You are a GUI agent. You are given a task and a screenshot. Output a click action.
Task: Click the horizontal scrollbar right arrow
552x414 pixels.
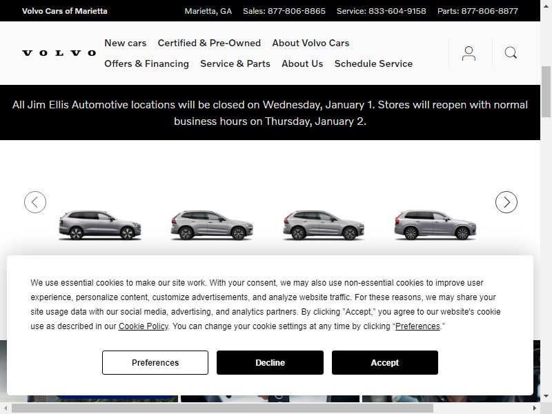click(534, 408)
